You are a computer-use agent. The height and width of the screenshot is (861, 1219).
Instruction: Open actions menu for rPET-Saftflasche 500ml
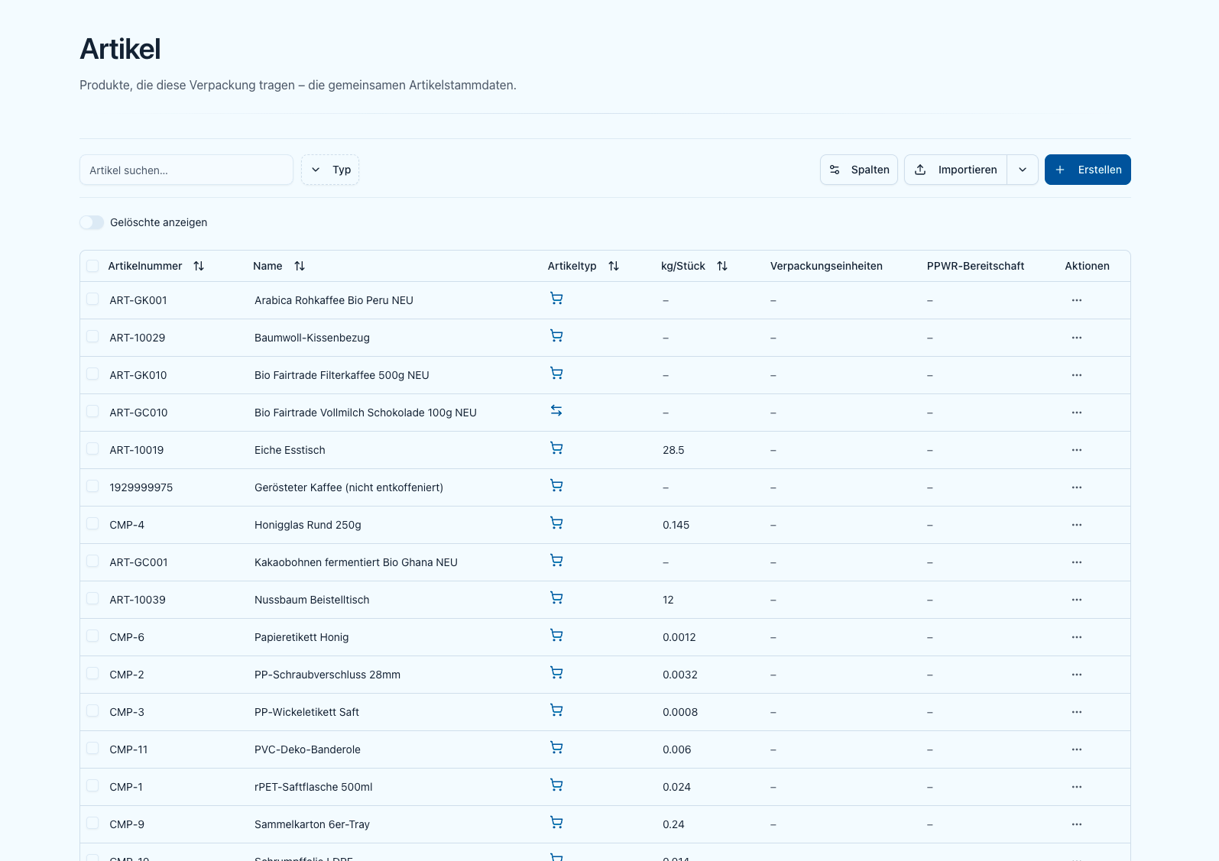click(1077, 787)
